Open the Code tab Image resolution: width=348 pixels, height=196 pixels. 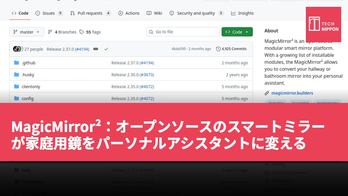click(20, 13)
